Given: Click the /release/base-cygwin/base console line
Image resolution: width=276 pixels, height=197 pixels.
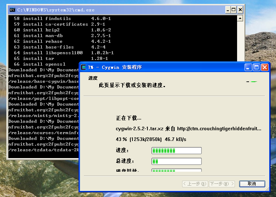Looking at the screenshot, I should 44,81.
